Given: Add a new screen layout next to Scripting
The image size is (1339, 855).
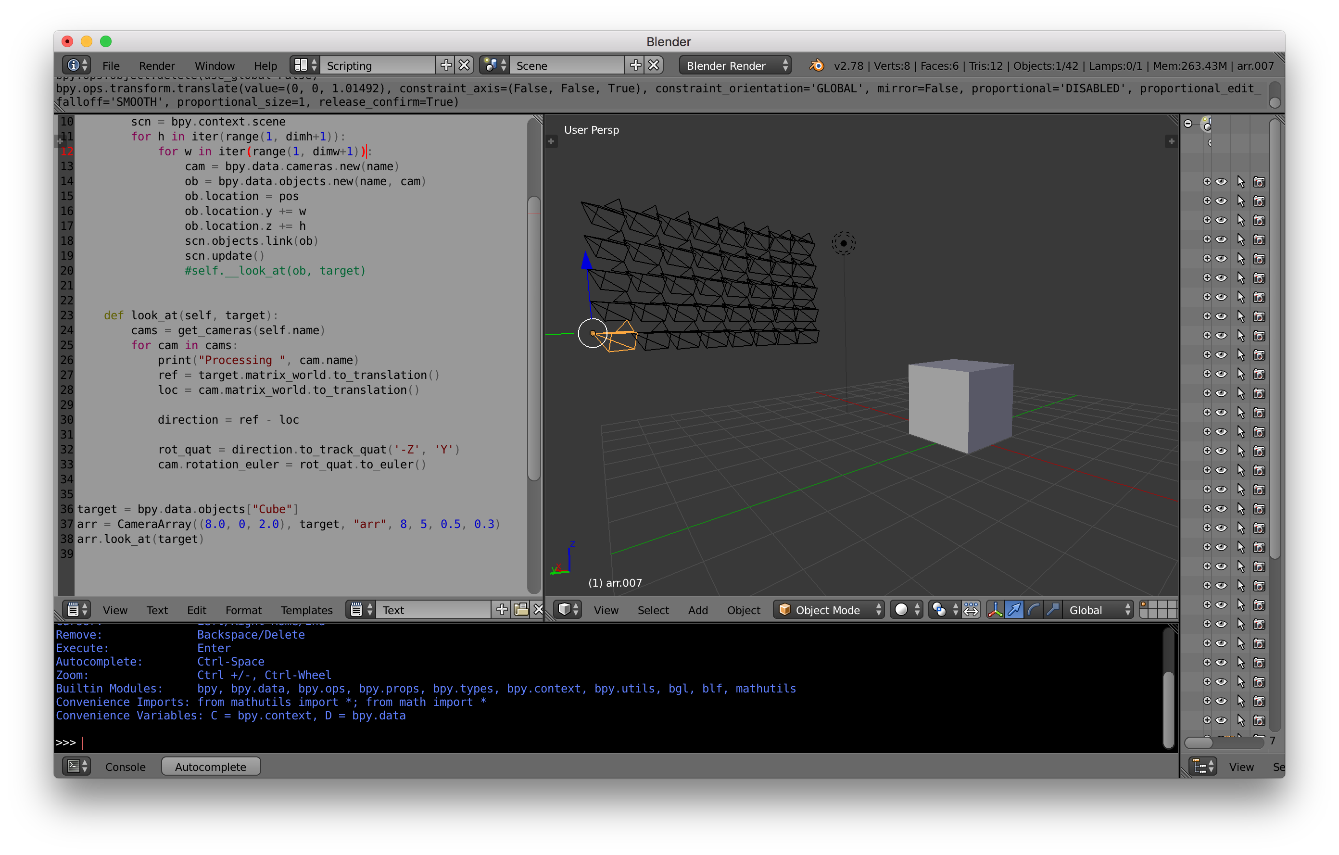Looking at the screenshot, I should [445, 65].
